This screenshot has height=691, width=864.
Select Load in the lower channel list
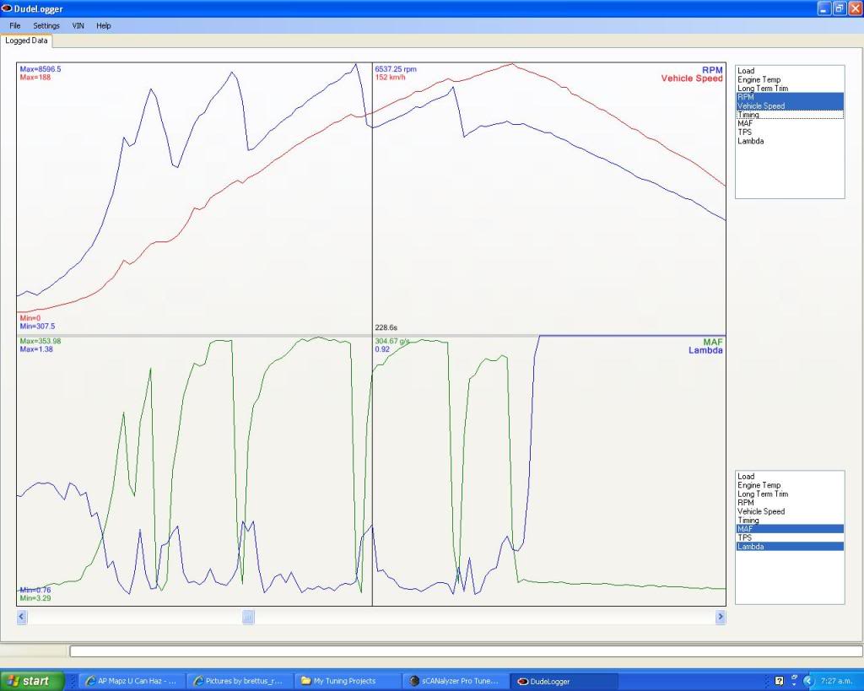click(789, 476)
